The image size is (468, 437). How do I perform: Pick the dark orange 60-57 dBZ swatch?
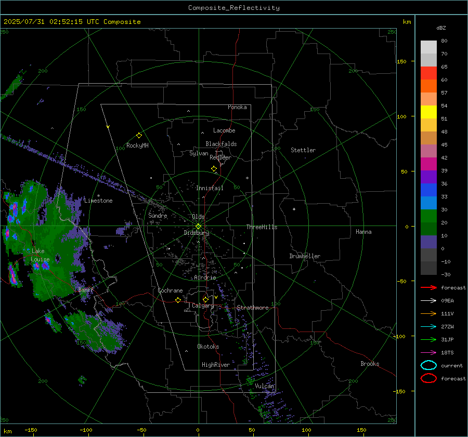(x=428, y=86)
